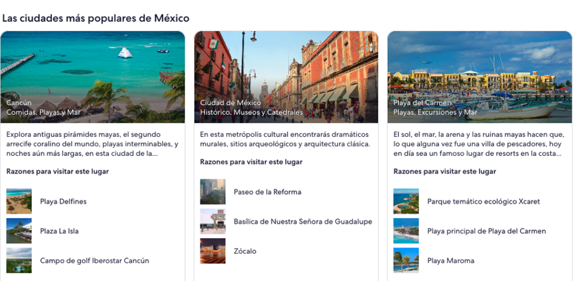573x281 pixels.
Task: Click the Paseo de la Reforma thumbnail
Action: tap(213, 192)
